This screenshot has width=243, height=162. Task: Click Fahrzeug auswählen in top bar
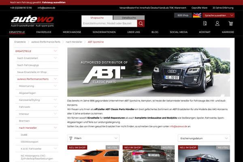coord(54,2)
